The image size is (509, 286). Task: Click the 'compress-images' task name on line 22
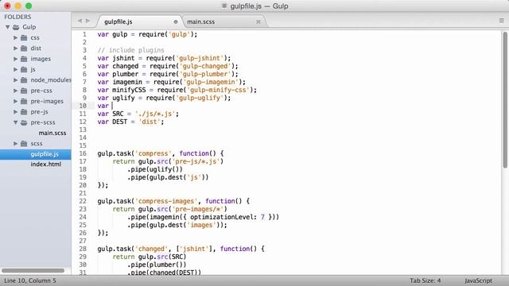(166, 201)
